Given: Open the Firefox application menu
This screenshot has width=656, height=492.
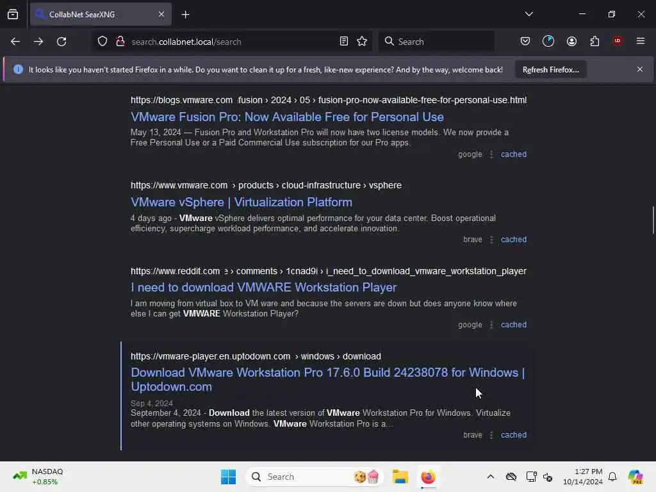Looking at the screenshot, I should click(641, 41).
